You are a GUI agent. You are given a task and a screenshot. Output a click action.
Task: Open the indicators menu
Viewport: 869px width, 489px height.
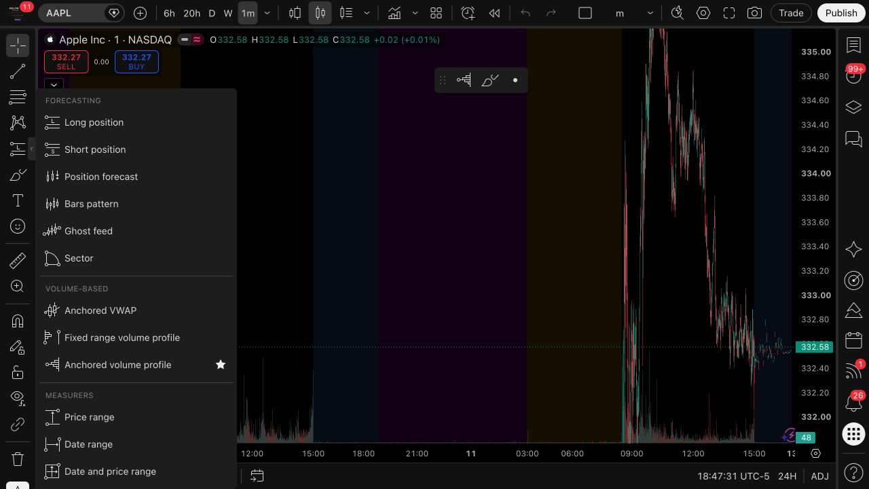tap(394, 13)
